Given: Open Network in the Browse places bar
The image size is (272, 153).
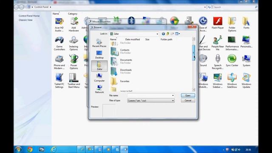Looking at the screenshot, I should [99, 89].
